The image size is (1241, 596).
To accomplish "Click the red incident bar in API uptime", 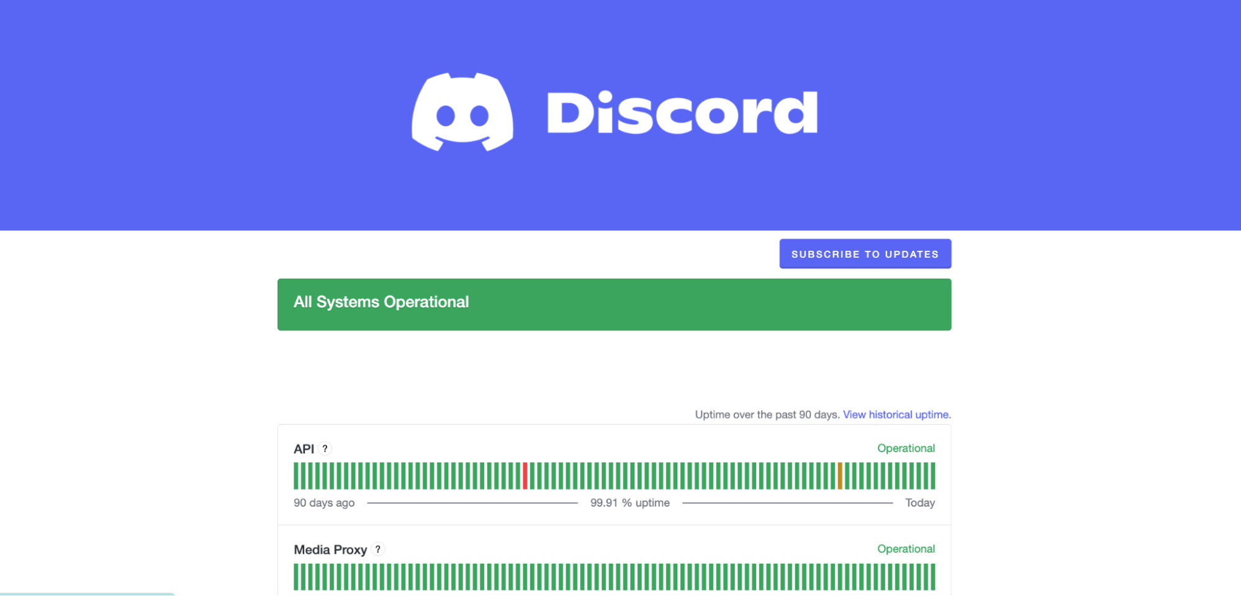I will point(526,476).
